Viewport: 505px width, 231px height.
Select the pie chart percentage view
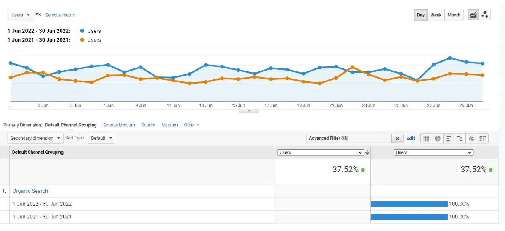tap(438, 138)
